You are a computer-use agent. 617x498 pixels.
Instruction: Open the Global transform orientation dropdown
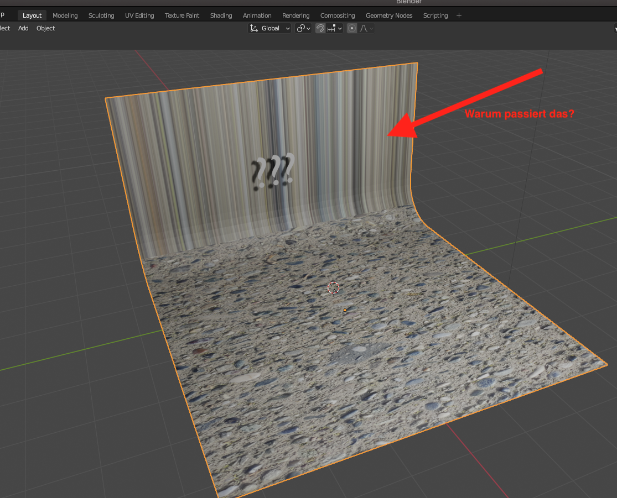point(269,28)
